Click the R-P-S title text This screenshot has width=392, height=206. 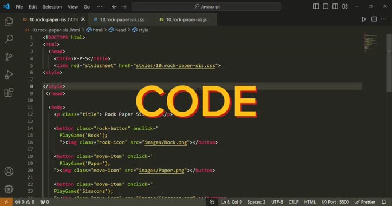coord(81,58)
